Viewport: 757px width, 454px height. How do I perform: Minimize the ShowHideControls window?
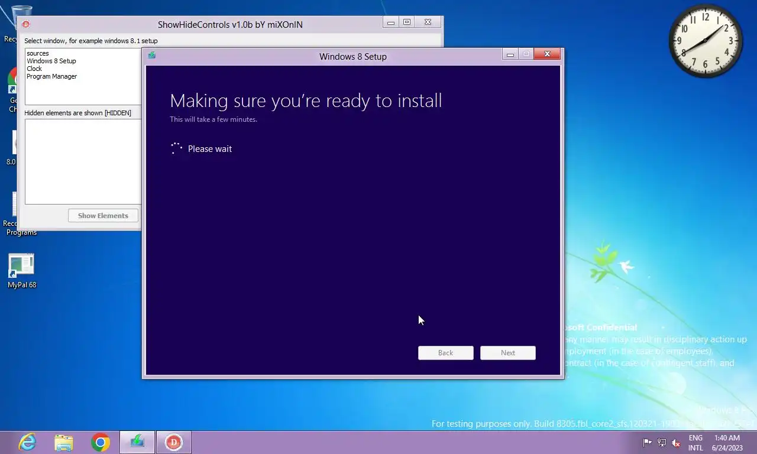click(391, 22)
